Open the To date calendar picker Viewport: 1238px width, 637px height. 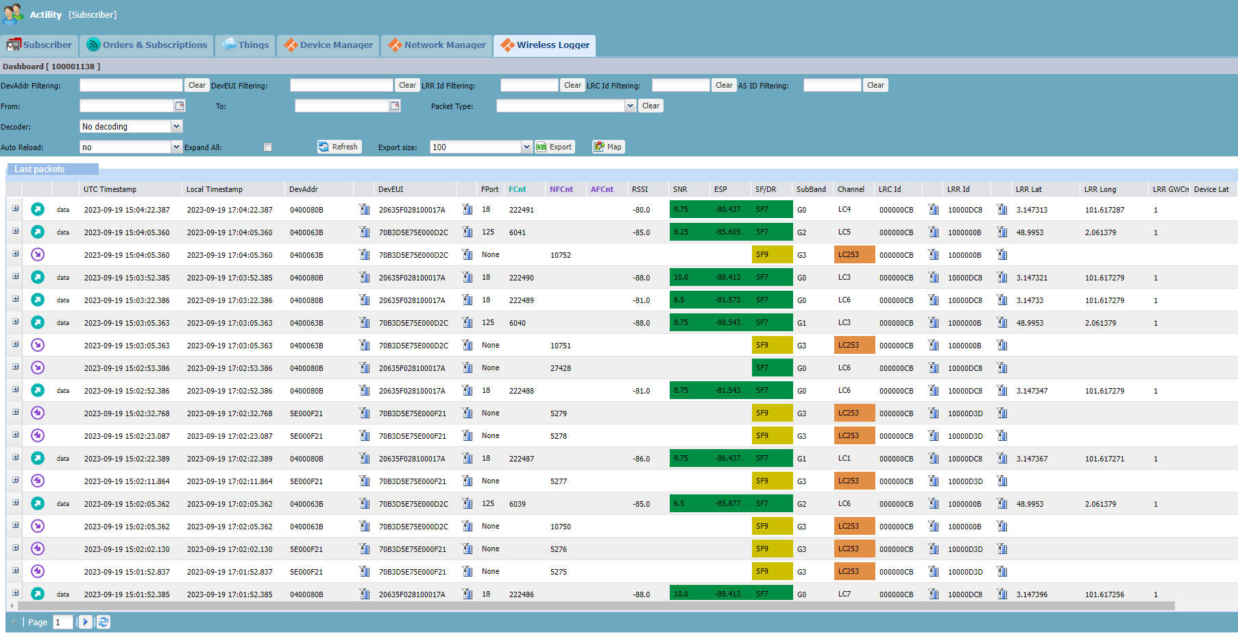pos(395,106)
